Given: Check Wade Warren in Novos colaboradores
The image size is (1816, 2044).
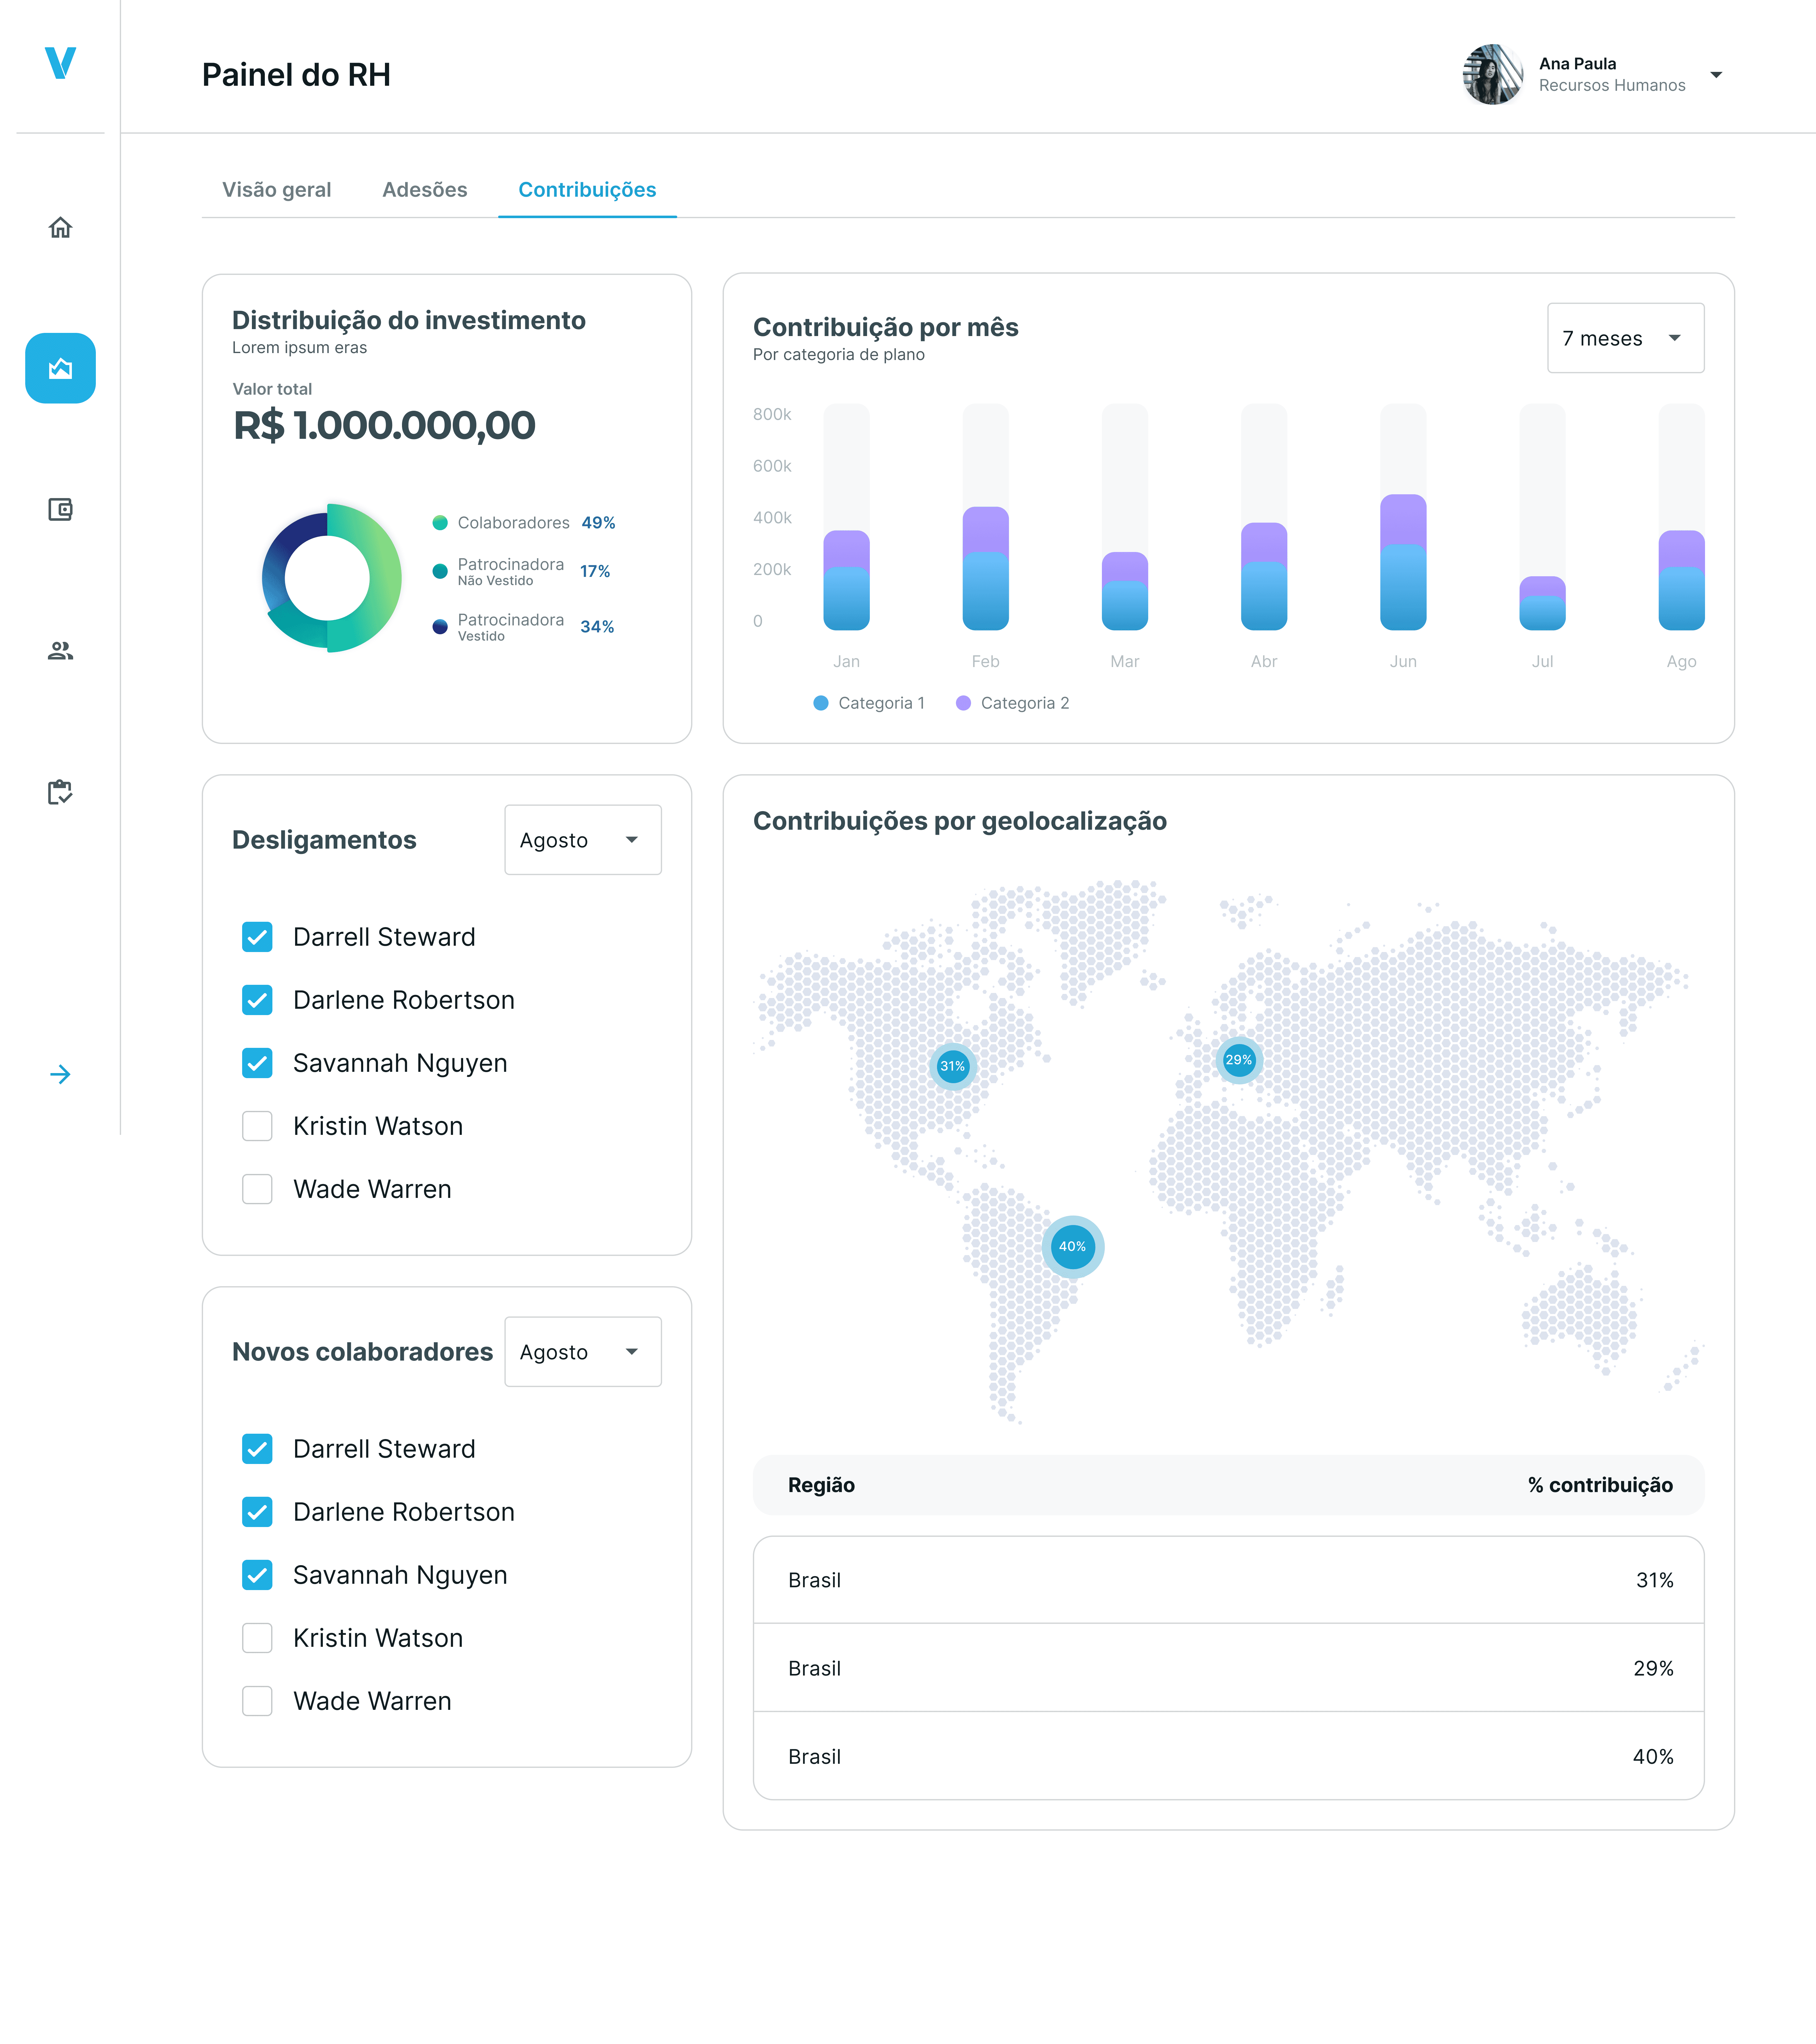Looking at the screenshot, I should (257, 1701).
